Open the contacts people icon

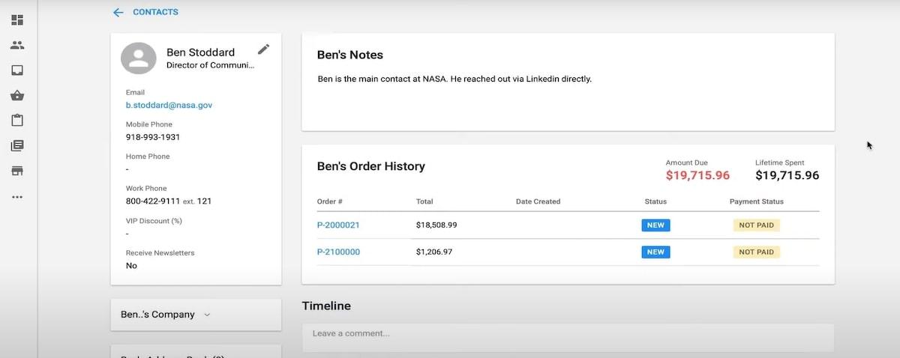17,45
